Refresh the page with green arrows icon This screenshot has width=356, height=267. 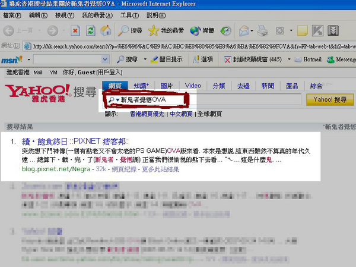coord(91,30)
